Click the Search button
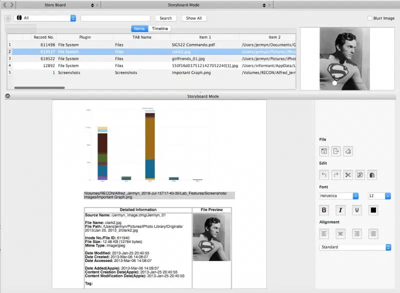Screen dimensions: 400x293 [x=165, y=18]
